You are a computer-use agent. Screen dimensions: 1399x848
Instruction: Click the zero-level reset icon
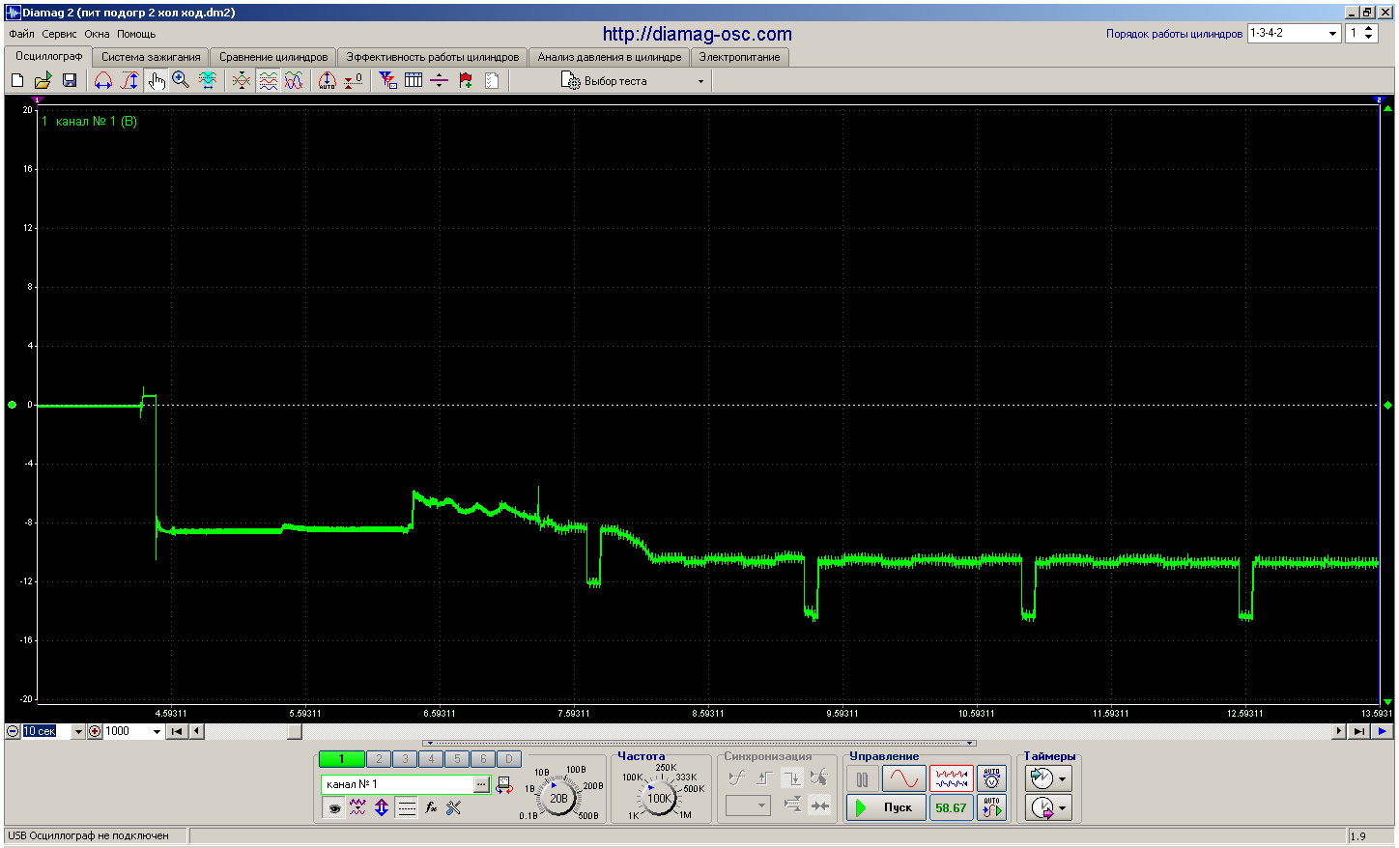coord(354,81)
